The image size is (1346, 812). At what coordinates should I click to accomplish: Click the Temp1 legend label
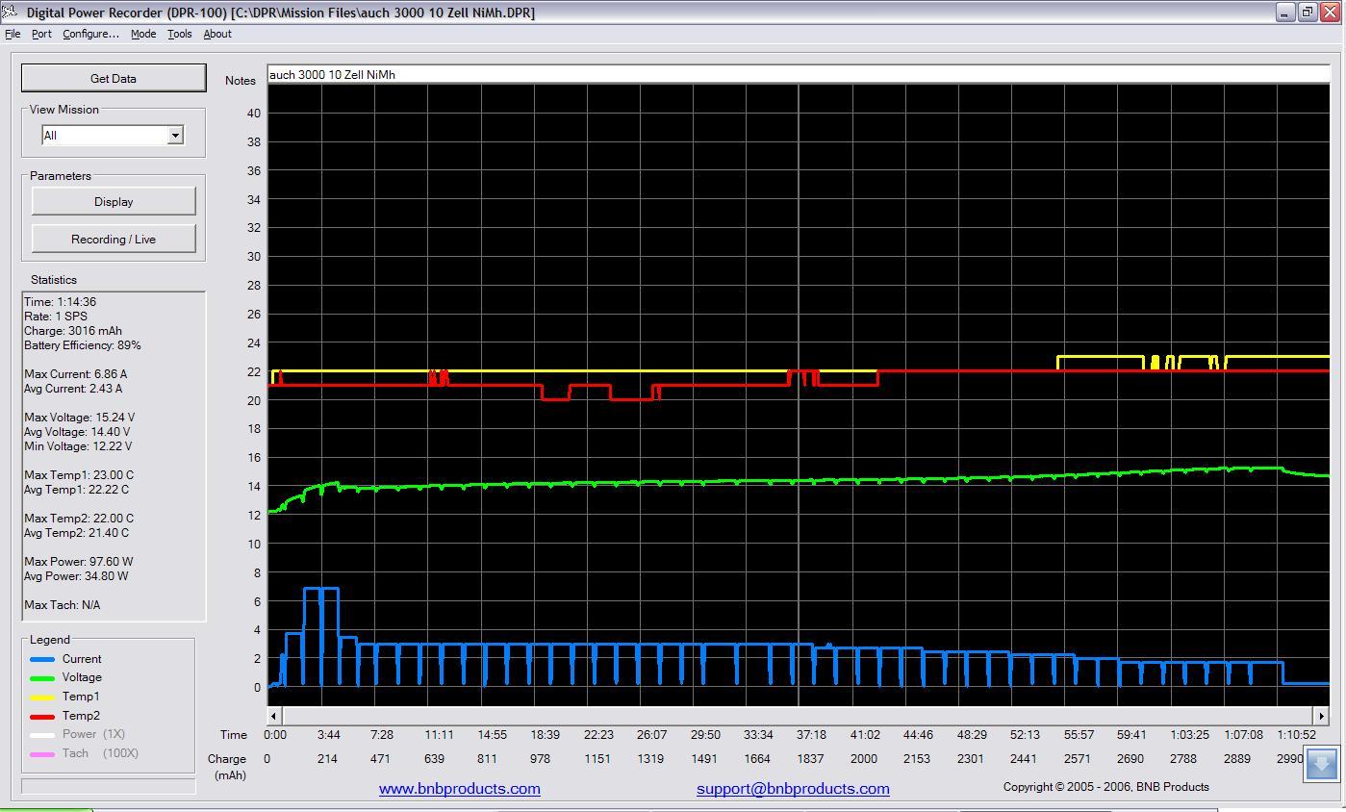(81, 697)
